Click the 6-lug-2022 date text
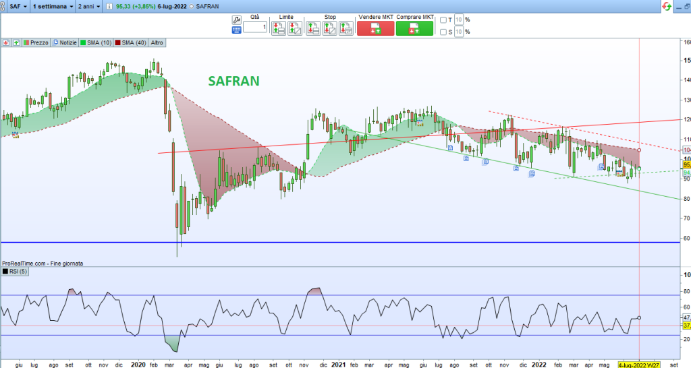691x368 pixels. tap(172, 7)
